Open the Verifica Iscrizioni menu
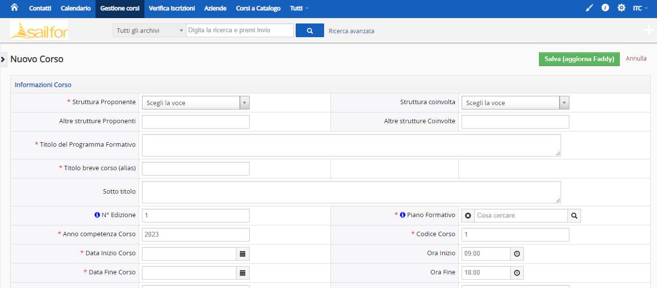 click(171, 8)
